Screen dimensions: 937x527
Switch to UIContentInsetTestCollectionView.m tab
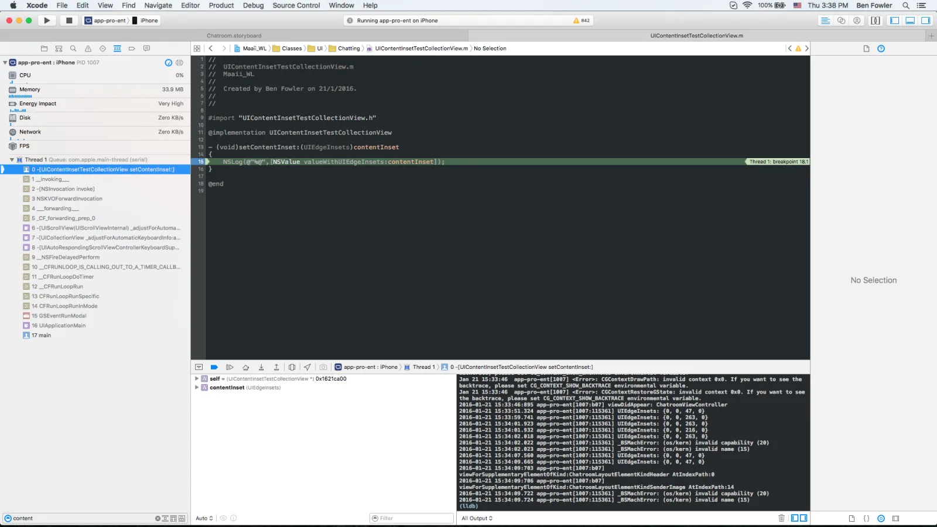tap(697, 36)
